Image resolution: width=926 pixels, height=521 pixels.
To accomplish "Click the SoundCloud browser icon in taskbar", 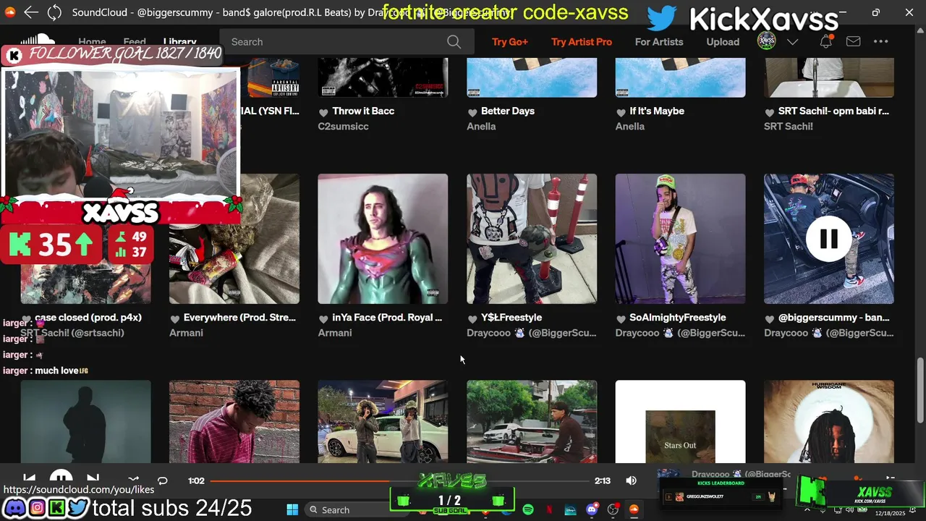I will tap(634, 509).
